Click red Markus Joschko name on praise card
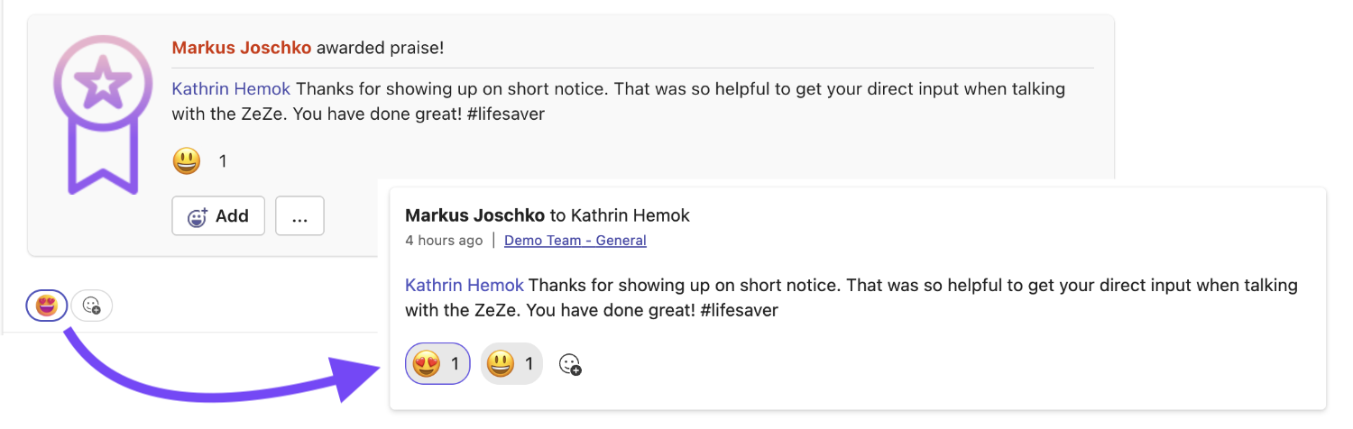The height and width of the screenshot is (429, 1353). pyautogui.click(x=242, y=48)
